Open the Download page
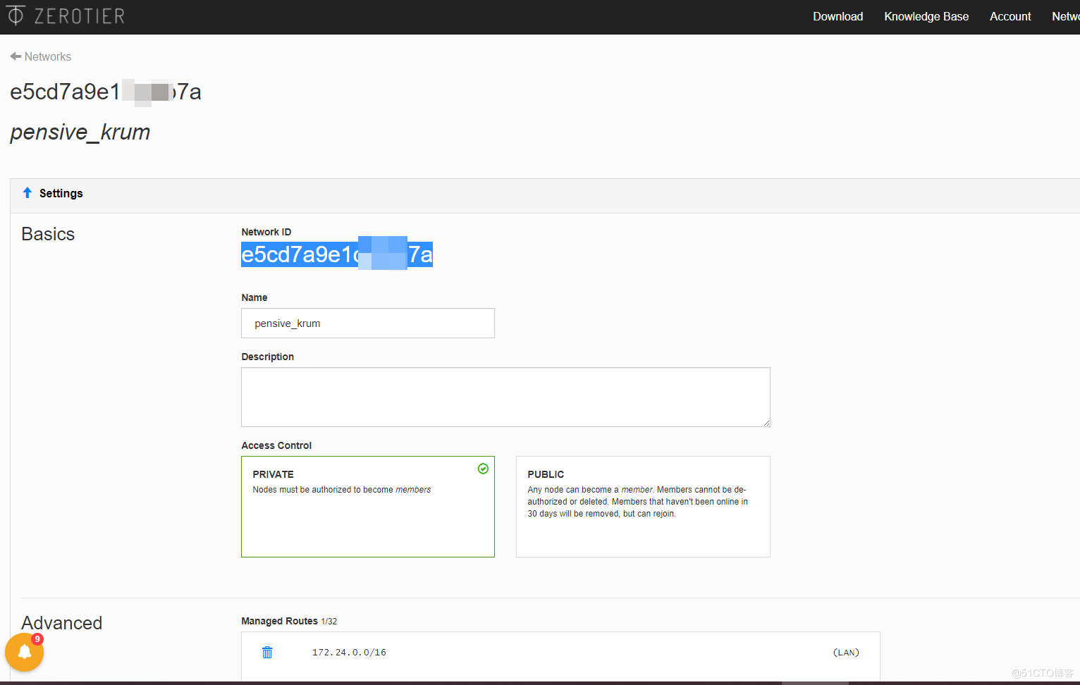Viewport: 1080px width, 685px height. [x=837, y=16]
